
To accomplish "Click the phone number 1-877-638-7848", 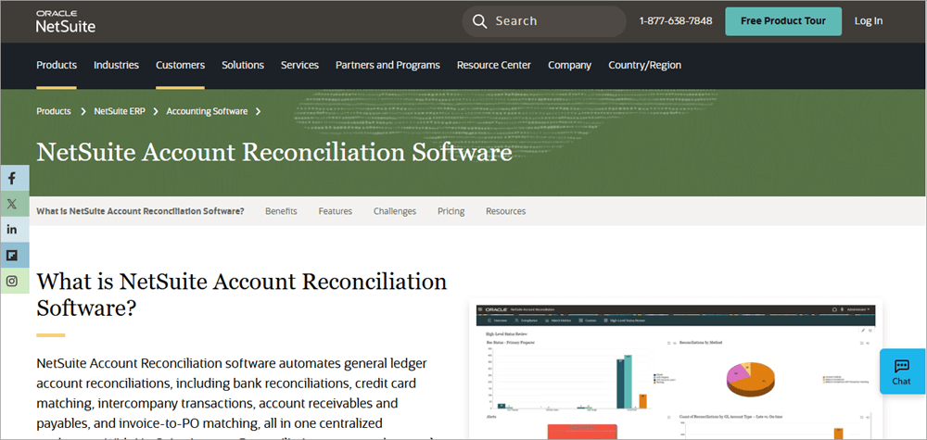I will point(676,21).
